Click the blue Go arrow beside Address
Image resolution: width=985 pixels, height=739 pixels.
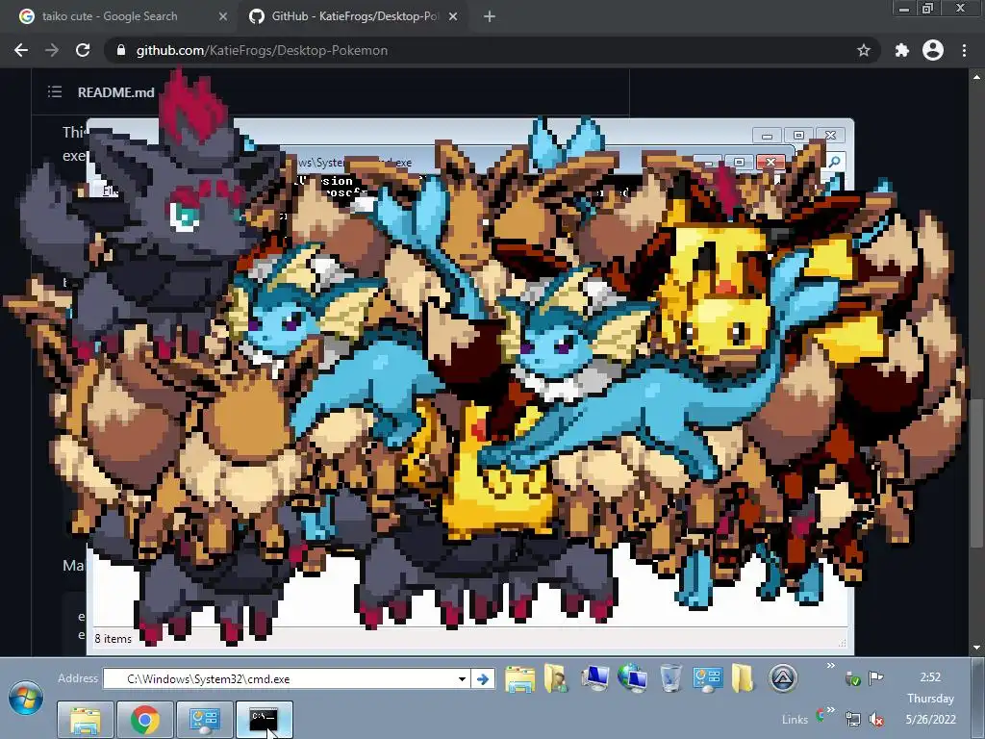[x=483, y=678]
